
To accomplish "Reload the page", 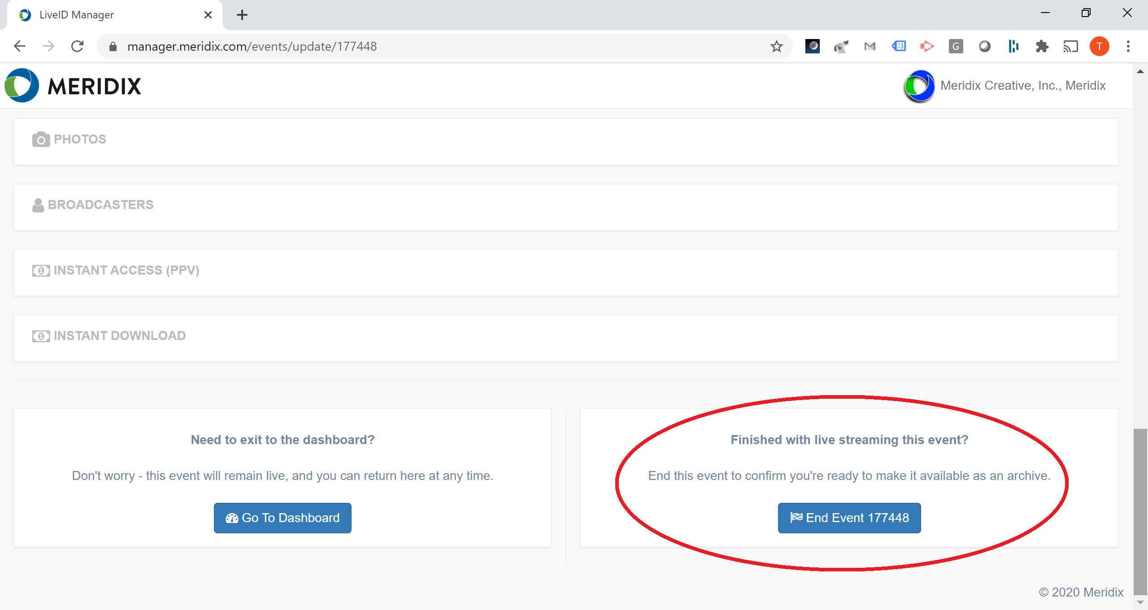I will tap(77, 46).
